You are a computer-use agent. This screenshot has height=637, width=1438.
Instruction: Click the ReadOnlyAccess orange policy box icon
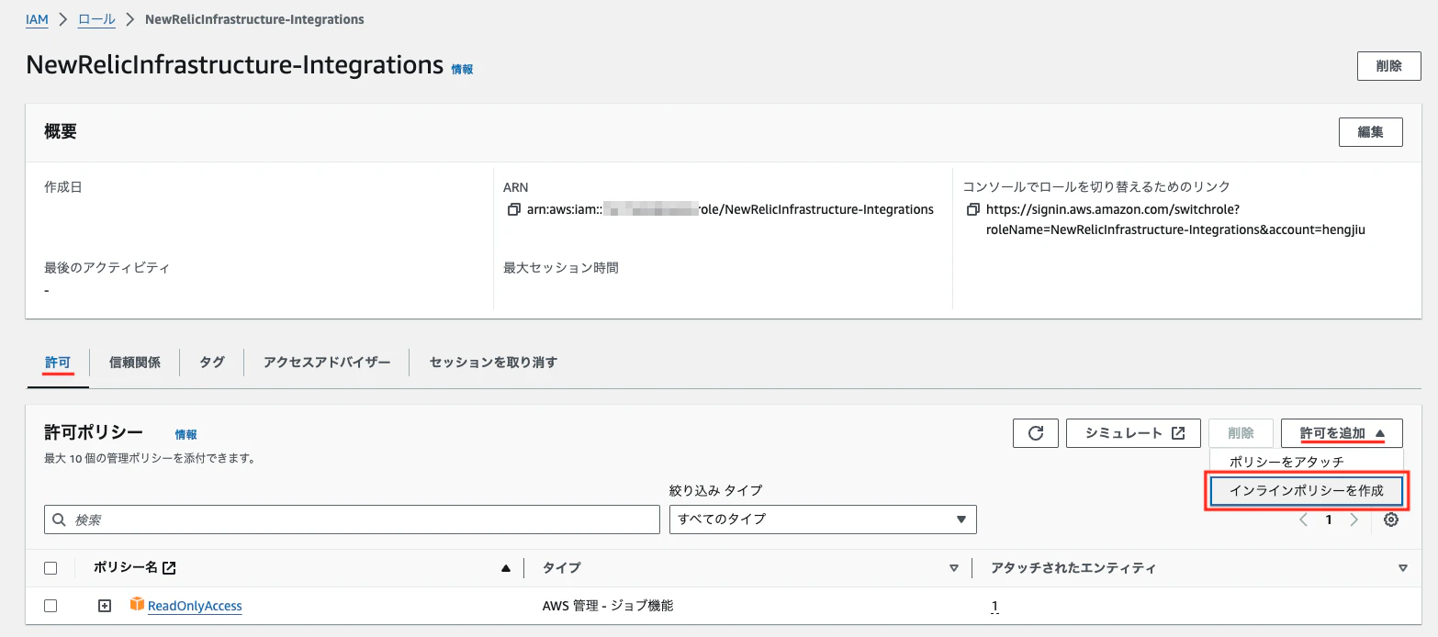(x=138, y=605)
